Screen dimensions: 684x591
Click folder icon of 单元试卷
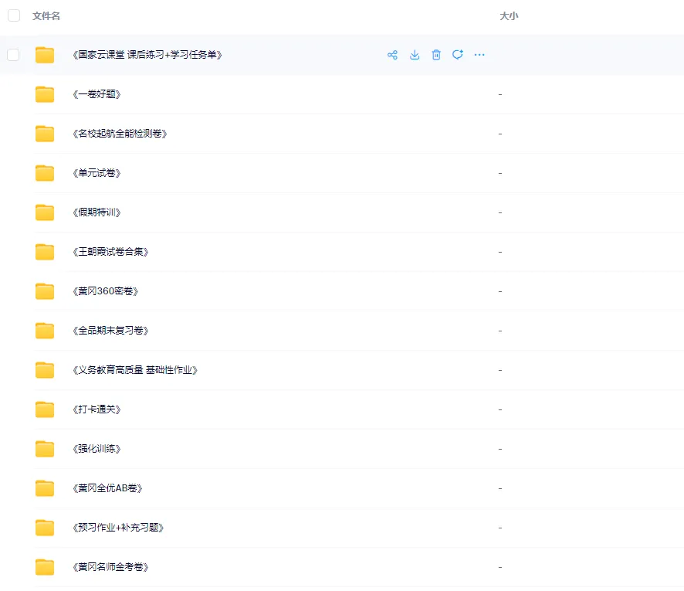coord(45,173)
